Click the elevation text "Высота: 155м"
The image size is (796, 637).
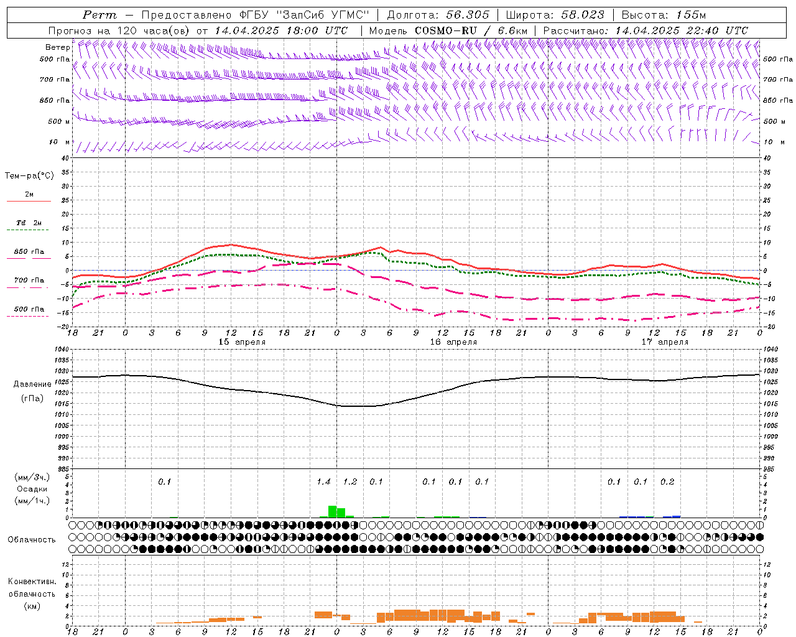[664, 15]
